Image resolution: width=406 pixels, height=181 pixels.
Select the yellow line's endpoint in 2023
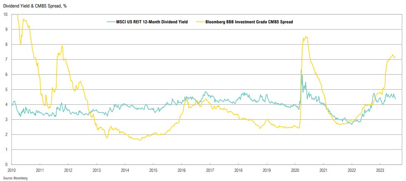coord(395,57)
